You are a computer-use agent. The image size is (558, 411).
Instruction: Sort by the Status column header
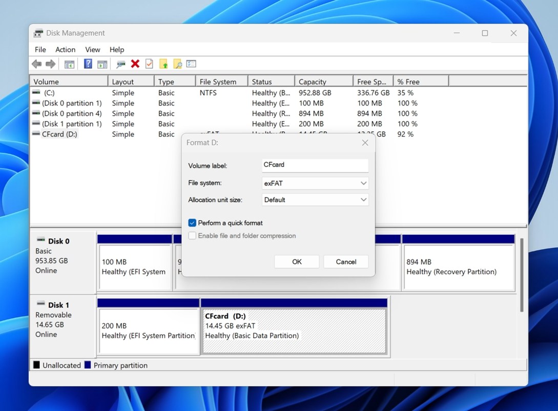[271, 81]
